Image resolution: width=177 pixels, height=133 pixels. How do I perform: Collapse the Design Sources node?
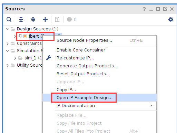8,29
